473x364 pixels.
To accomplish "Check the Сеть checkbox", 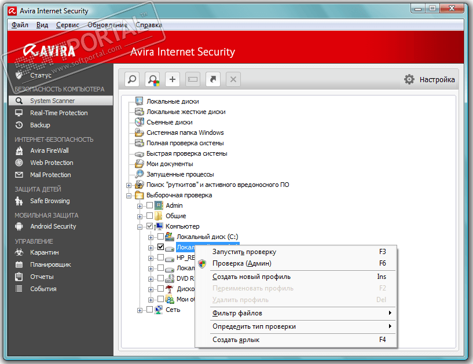I will click(149, 310).
